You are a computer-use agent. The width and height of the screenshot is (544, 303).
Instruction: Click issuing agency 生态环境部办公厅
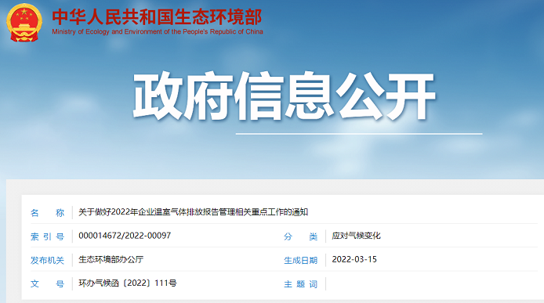[x=111, y=260]
